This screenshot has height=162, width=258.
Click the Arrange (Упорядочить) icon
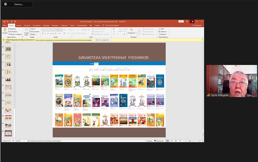[131, 30]
